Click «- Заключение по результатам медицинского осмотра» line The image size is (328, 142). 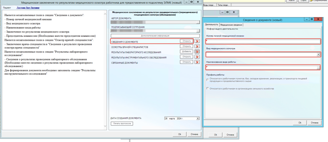(37, 32)
